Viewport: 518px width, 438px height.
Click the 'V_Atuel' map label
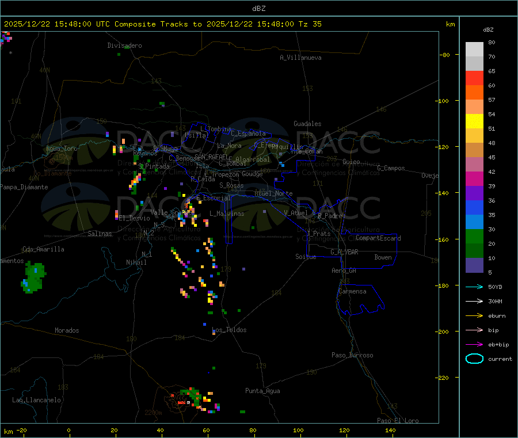[x=296, y=213]
